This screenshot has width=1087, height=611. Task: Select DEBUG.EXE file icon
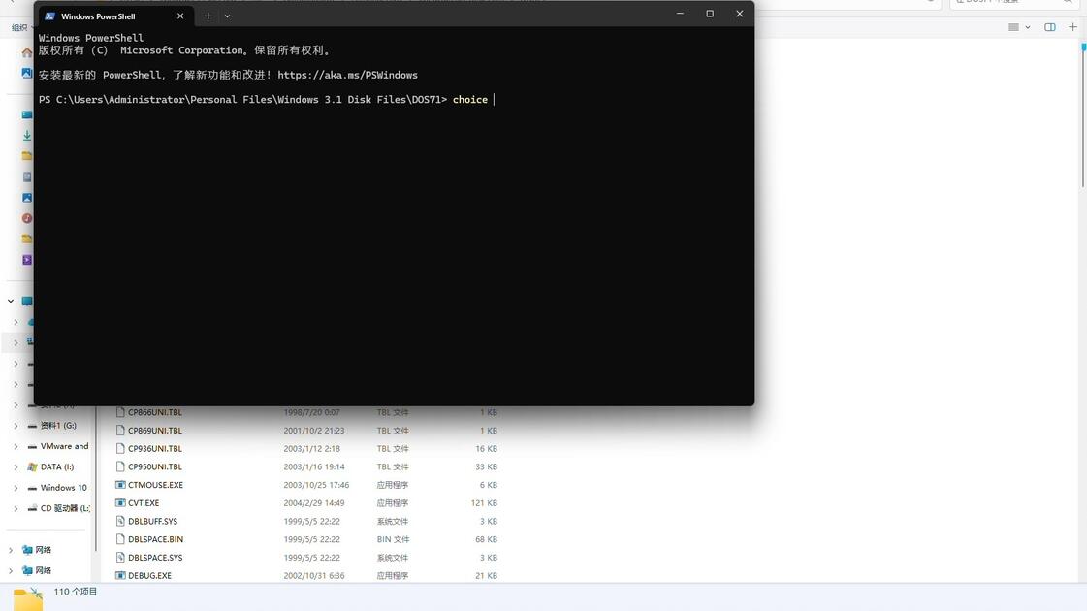120,576
